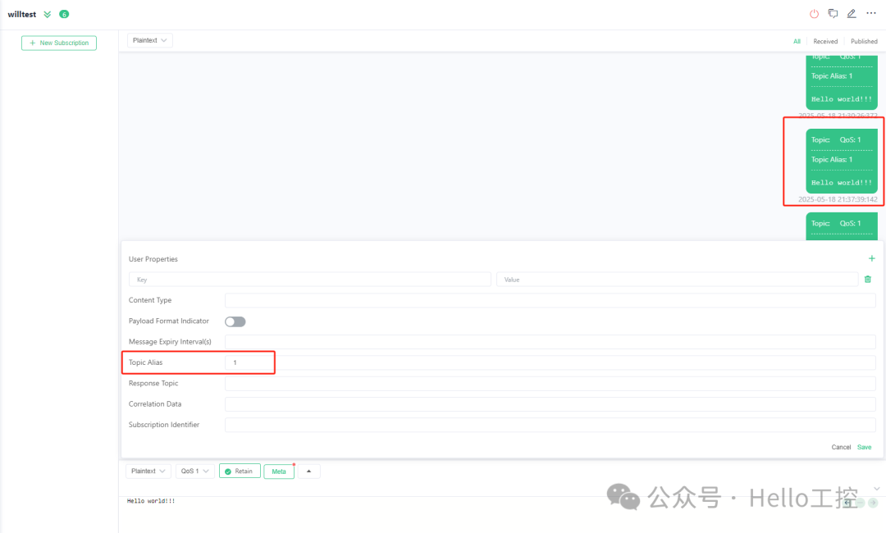Save the meta properties
The image size is (886, 533).
coord(864,447)
